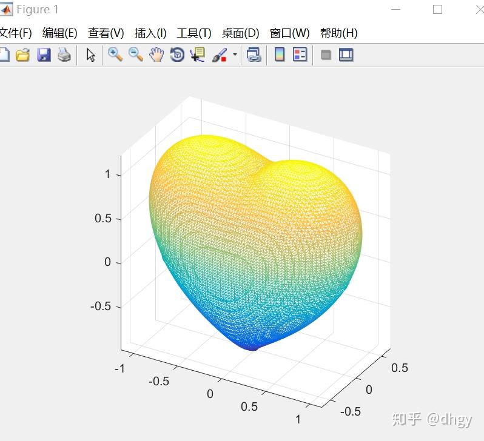Open the 工具(T) menu
The image size is (484, 441).
click(x=194, y=33)
